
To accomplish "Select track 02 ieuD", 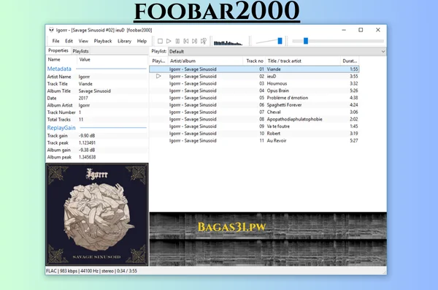I will tap(254, 77).
